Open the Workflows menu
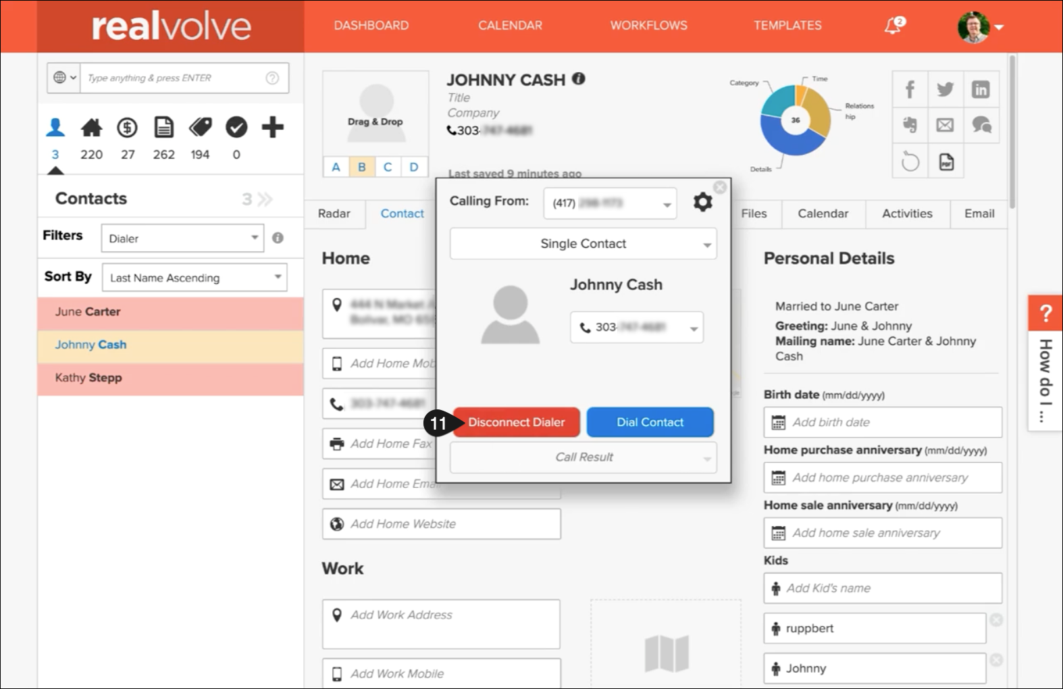Viewport: 1063px width, 689px height. coord(648,26)
